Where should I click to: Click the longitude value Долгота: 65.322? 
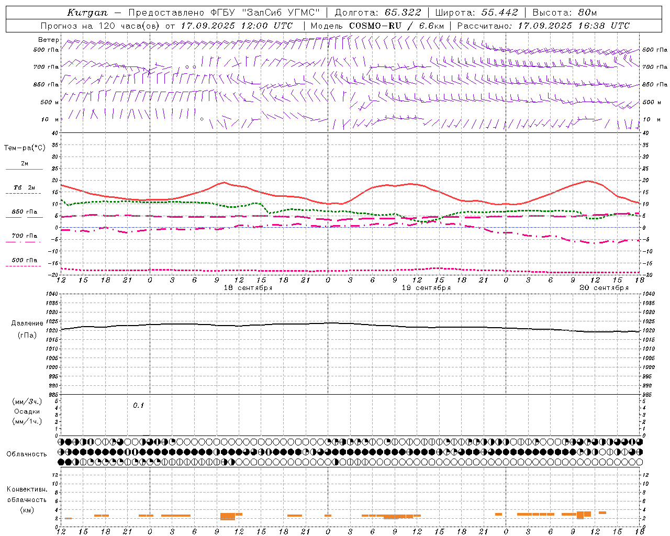pyautogui.click(x=378, y=13)
